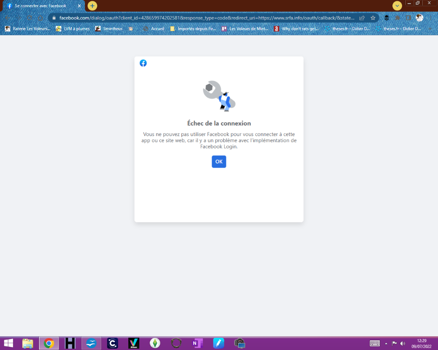This screenshot has height=350, width=438.
Task: Open the Windows Start menu
Action: pos(8,343)
